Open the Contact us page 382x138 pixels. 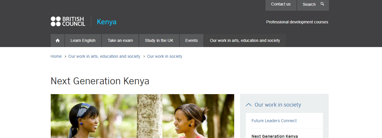pyautogui.click(x=281, y=4)
